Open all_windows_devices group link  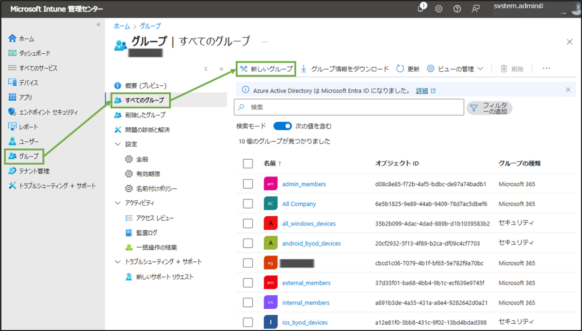point(309,224)
